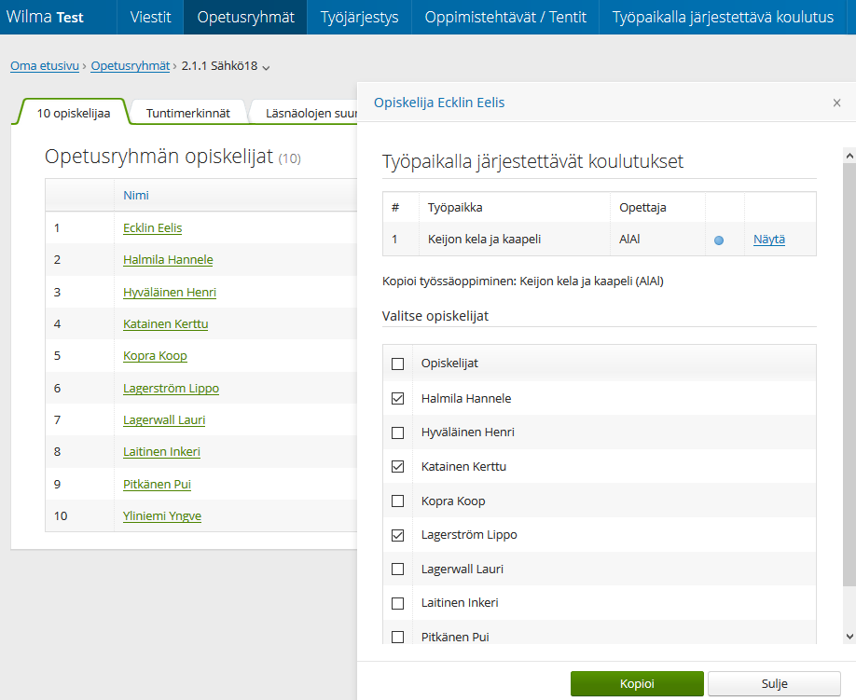Screen dimensions: 856x700
Task: Click 'Opiskelija Ecklin Eelis' dialog title
Action: [x=439, y=103]
